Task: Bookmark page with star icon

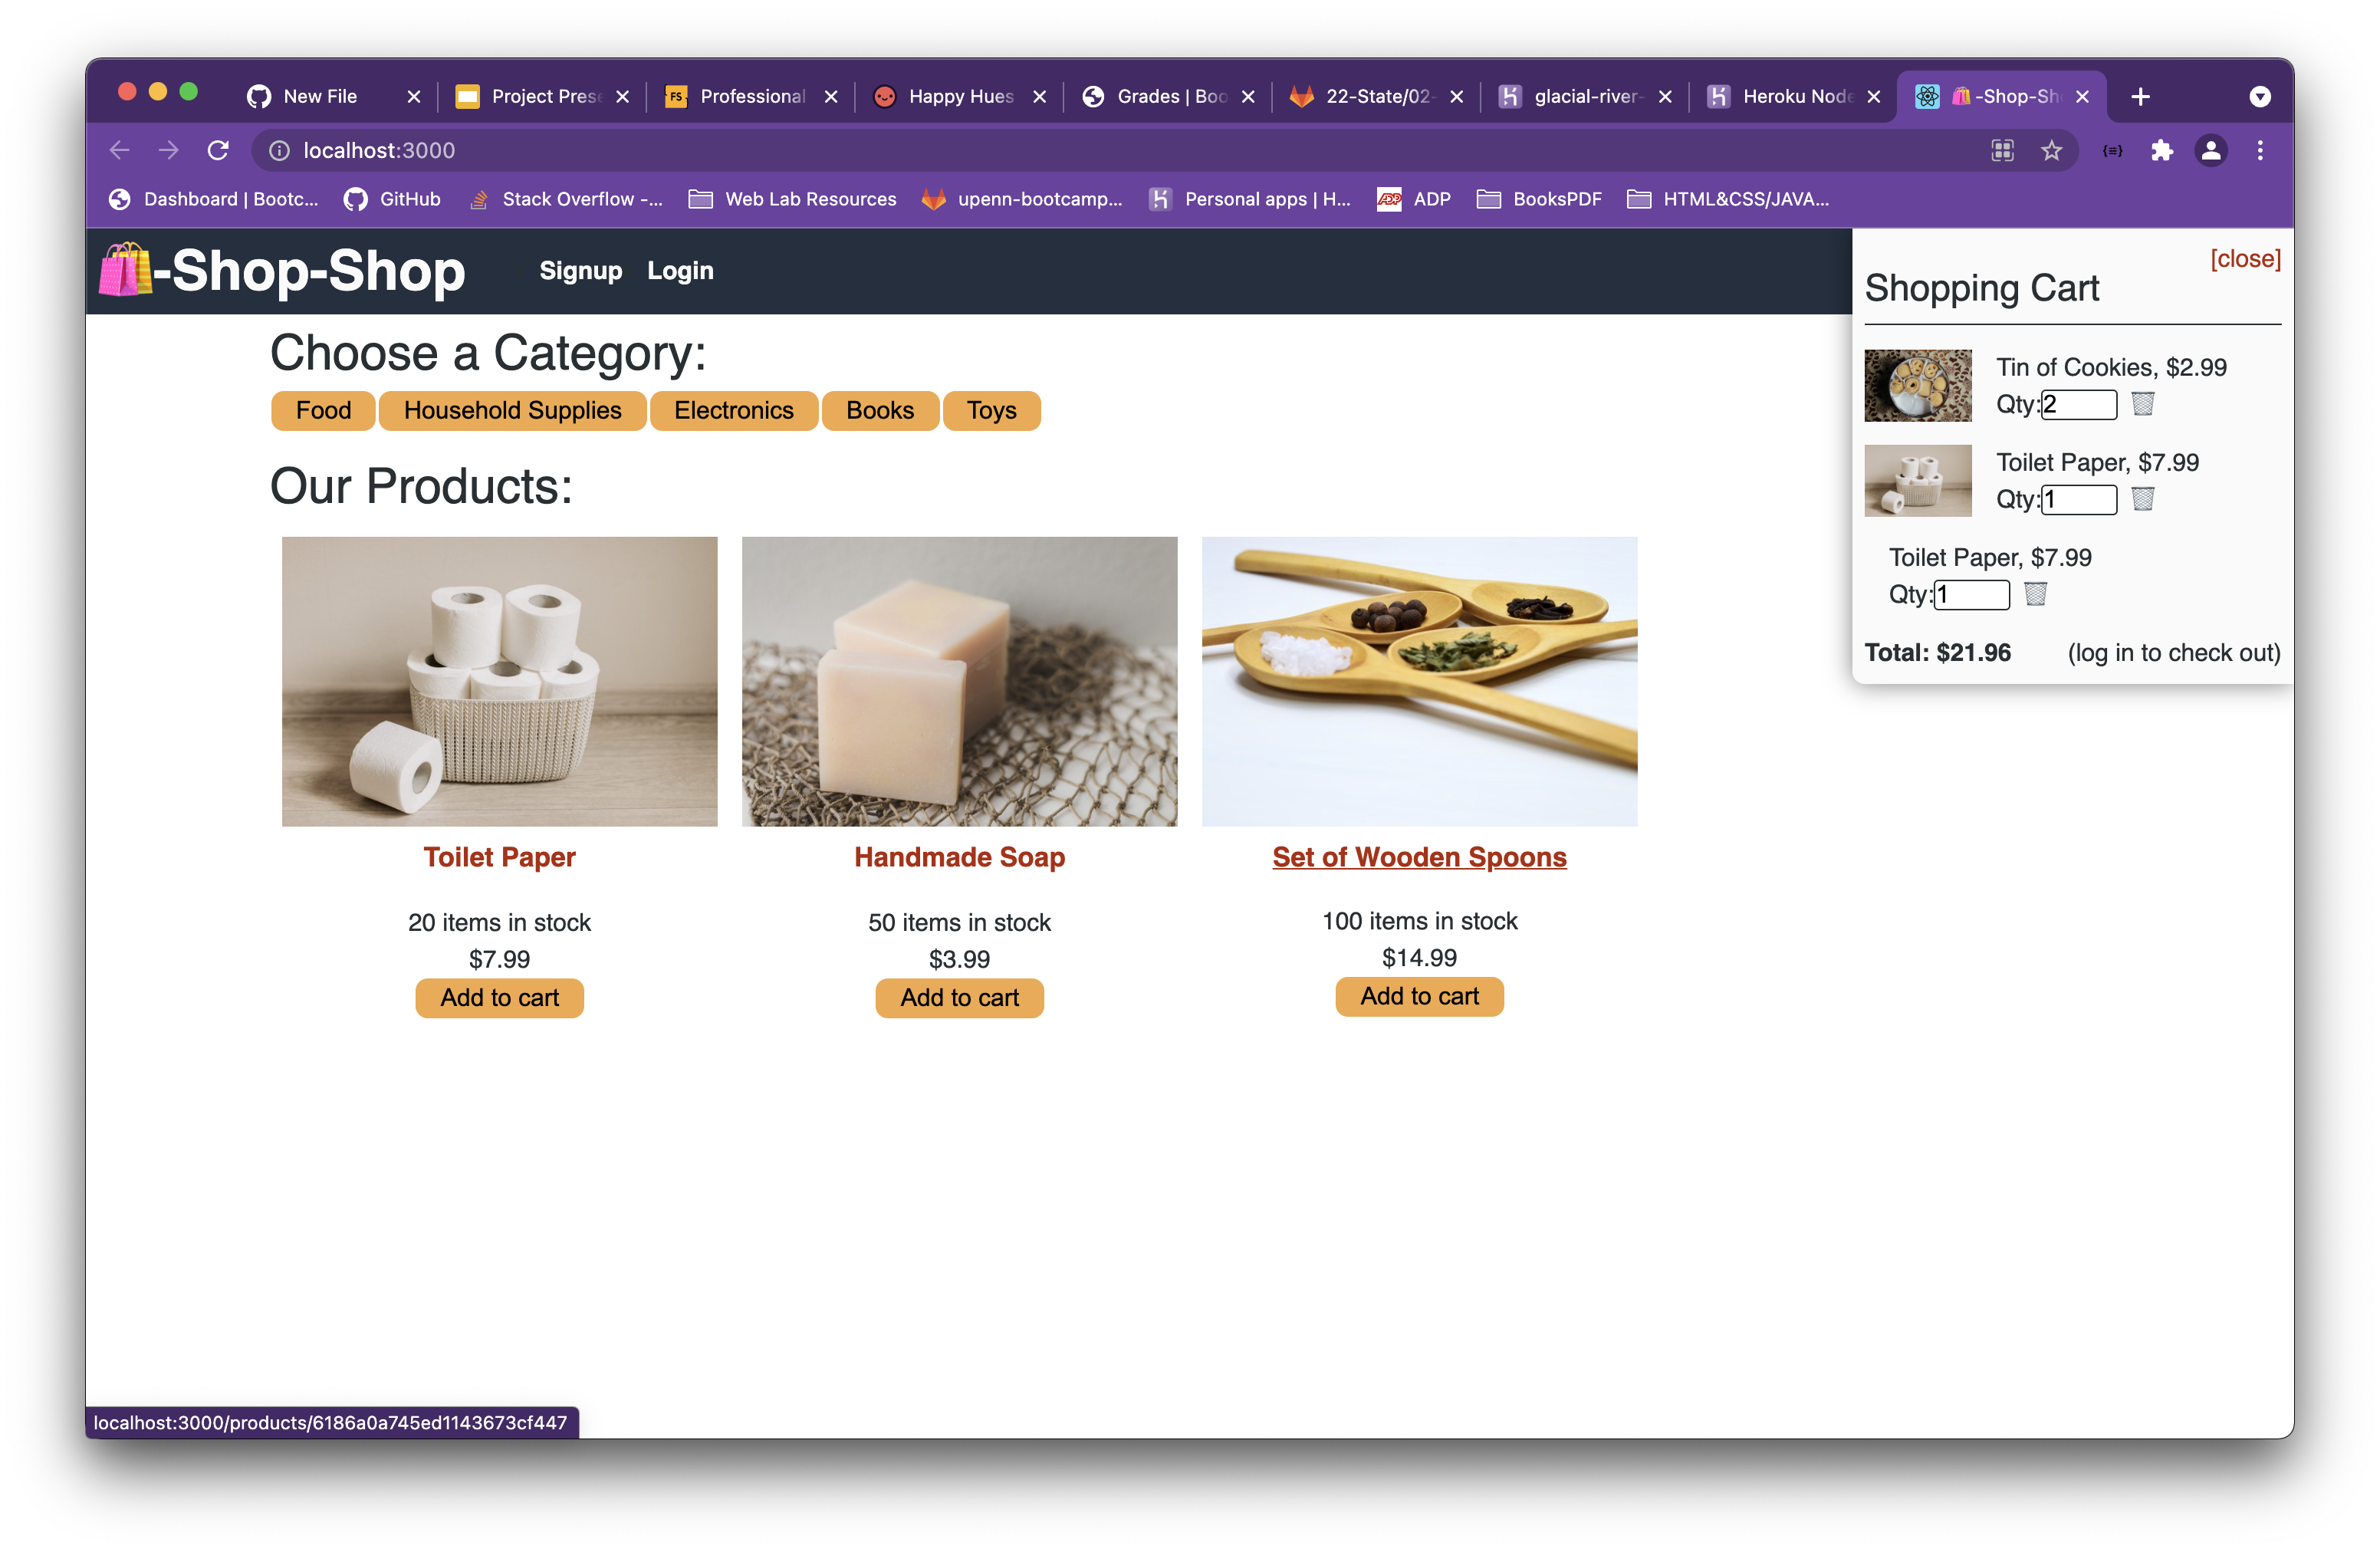Action: coord(2051,151)
